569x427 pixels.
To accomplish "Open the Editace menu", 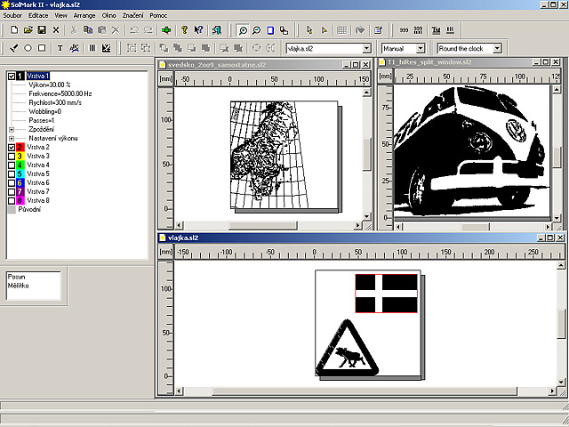I will [x=38, y=15].
